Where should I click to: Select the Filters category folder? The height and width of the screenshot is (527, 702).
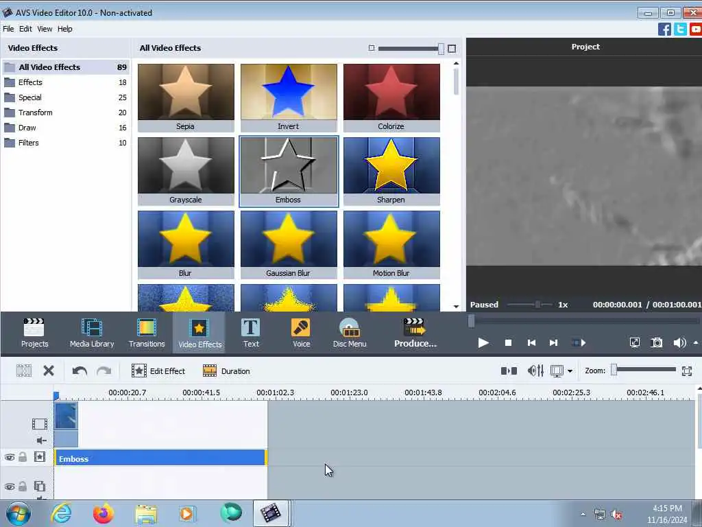point(66,143)
